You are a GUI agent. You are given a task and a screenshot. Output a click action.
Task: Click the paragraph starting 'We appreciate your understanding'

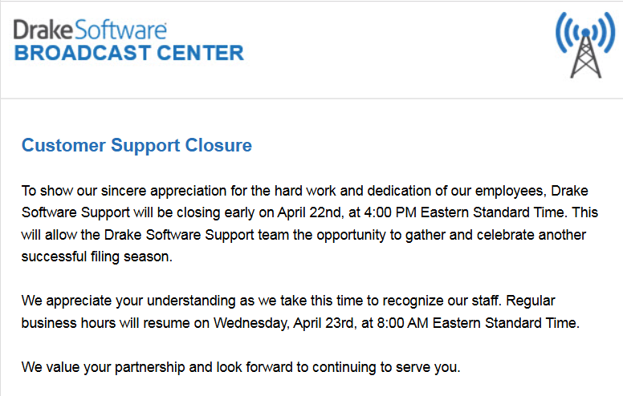300,312
